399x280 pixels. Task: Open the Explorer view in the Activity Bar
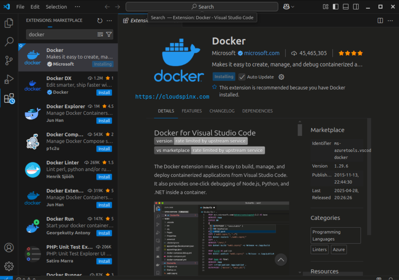[x=9, y=23]
